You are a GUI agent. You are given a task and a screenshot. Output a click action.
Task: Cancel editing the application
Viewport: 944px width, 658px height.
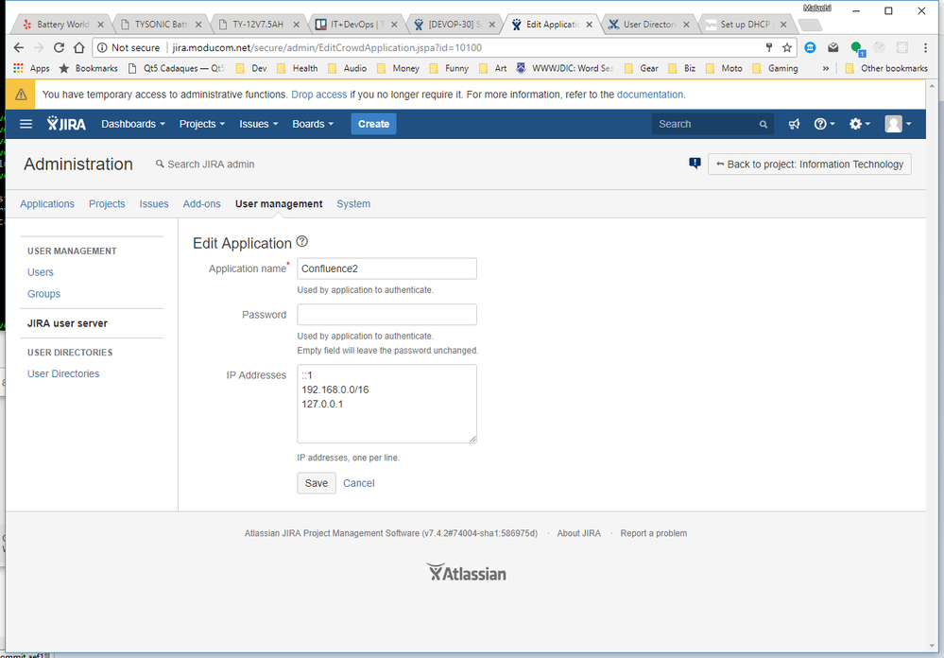[359, 483]
